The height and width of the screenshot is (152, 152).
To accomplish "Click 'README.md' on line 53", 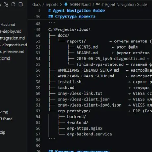I will pyautogui.click(x=87, y=53).
